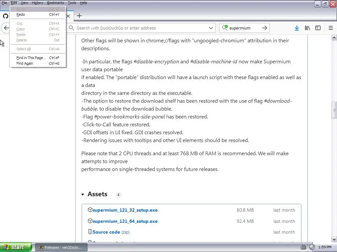Open the Help menu

(83, 3)
